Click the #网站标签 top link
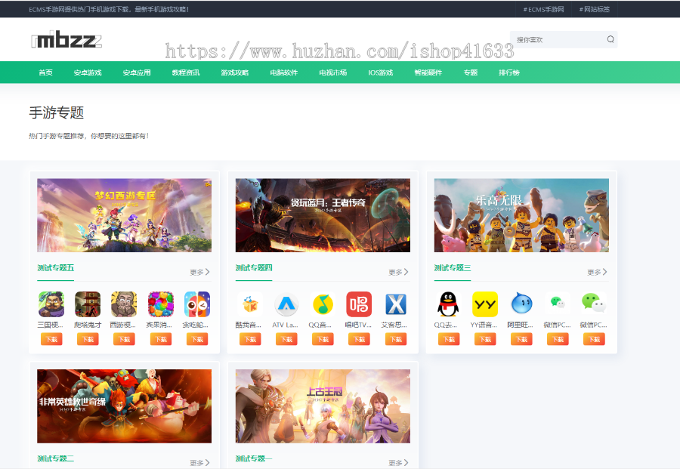The image size is (680, 472). click(x=594, y=9)
